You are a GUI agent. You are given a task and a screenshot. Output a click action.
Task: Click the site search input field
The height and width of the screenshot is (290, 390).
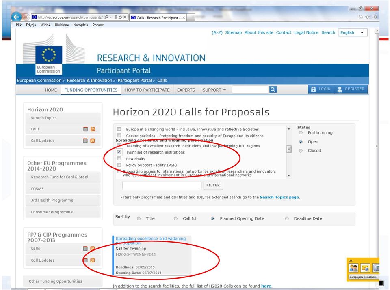250,90
